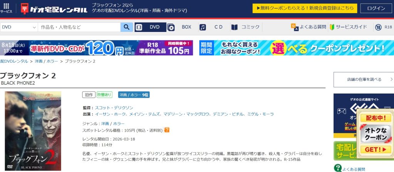Click the 宅配DVDレンタル breadcrumb link
The height and width of the screenshot is (172, 394).
(14, 61)
